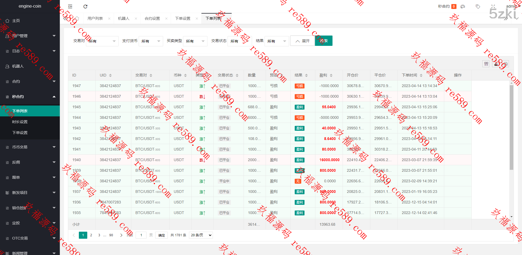Viewport: 522px width, 255px height.
Task: Click the page number input field
Action: pos(141,235)
